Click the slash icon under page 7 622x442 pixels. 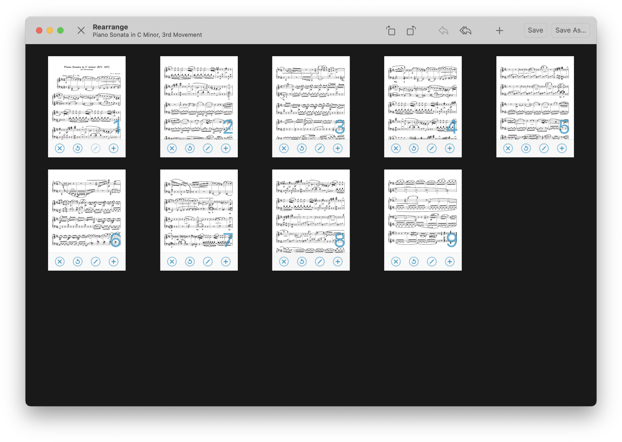[208, 261]
